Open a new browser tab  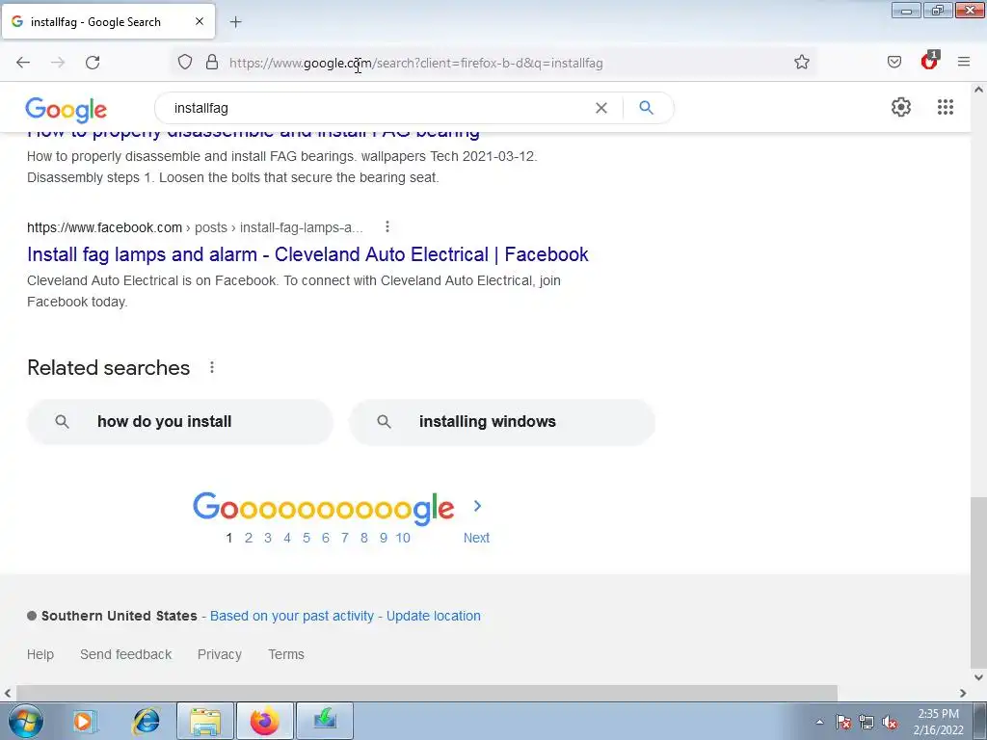point(235,22)
